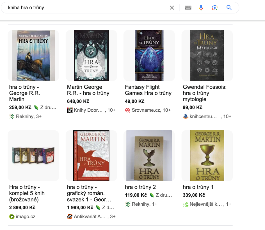Click the 'Z dru…' second-hand label beside 259,00 Kč

tap(48, 107)
